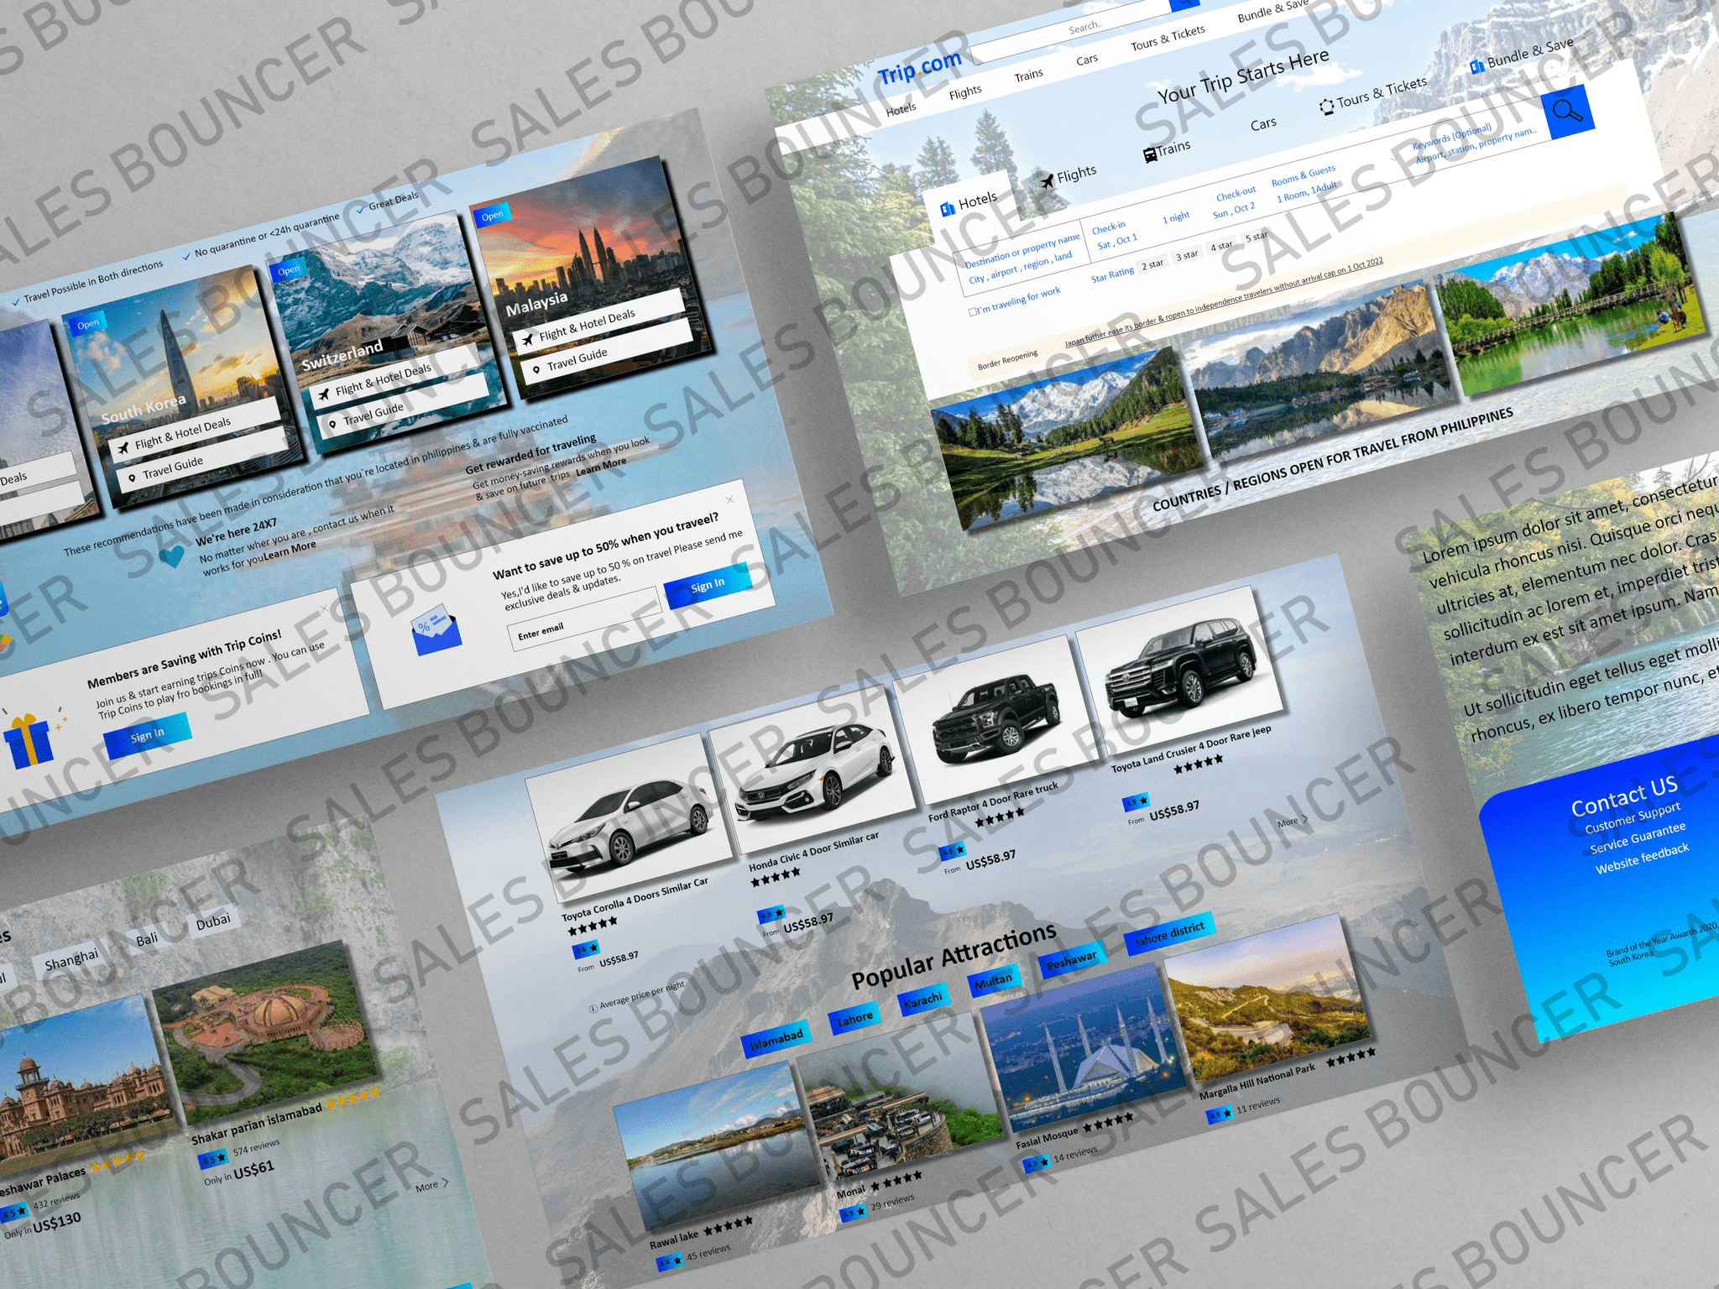Expand Rooms & Guests selector
The height and width of the screenshot is (1289, 1719).
1305,185
